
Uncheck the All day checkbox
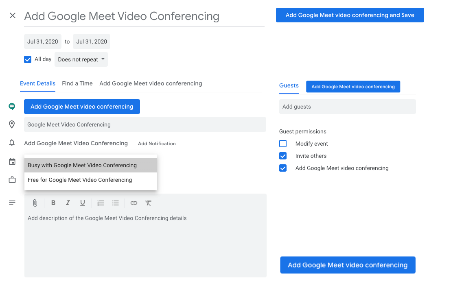pyautogui.click(x=28, y=59)
